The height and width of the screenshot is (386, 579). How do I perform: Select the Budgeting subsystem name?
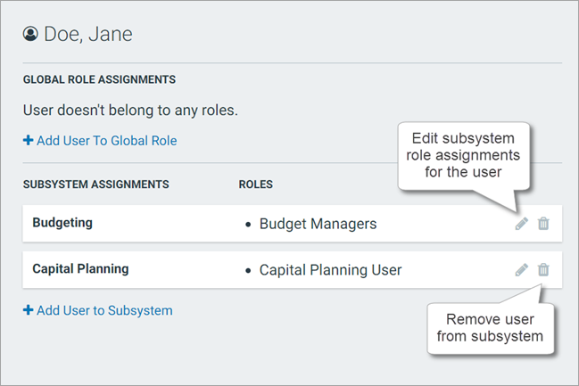pyautogui.click(x=62, y=223)
